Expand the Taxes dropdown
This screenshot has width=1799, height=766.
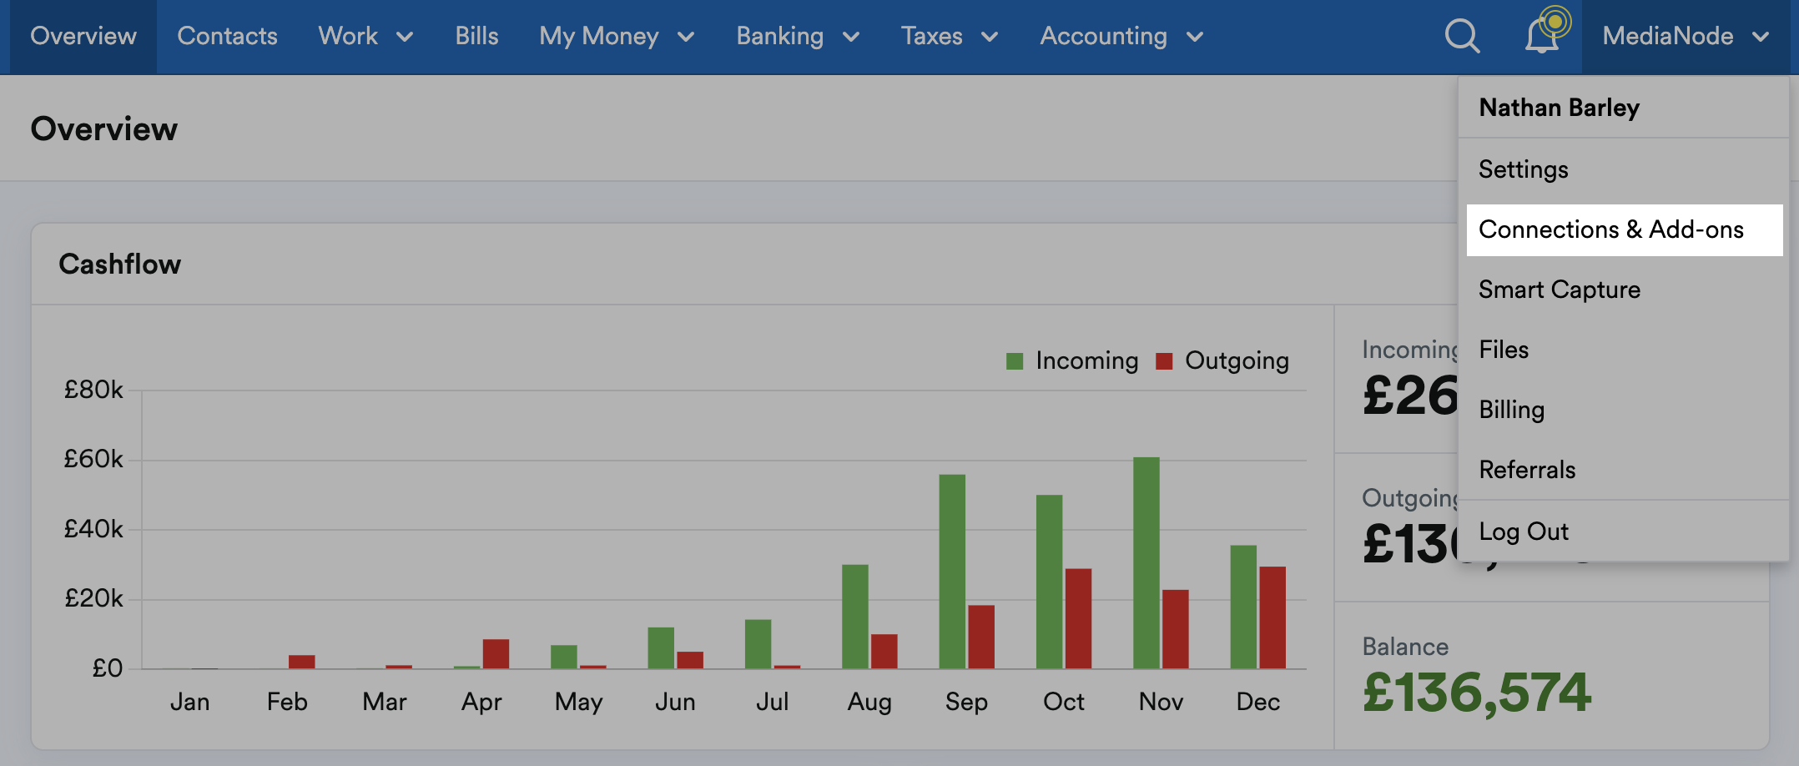(949, 36)
